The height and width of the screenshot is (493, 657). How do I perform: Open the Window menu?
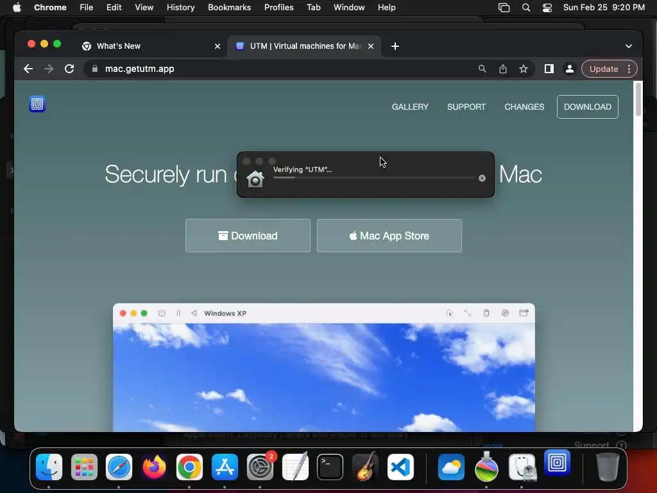pos(349,8)
